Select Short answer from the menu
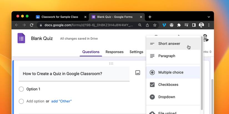 169,44
